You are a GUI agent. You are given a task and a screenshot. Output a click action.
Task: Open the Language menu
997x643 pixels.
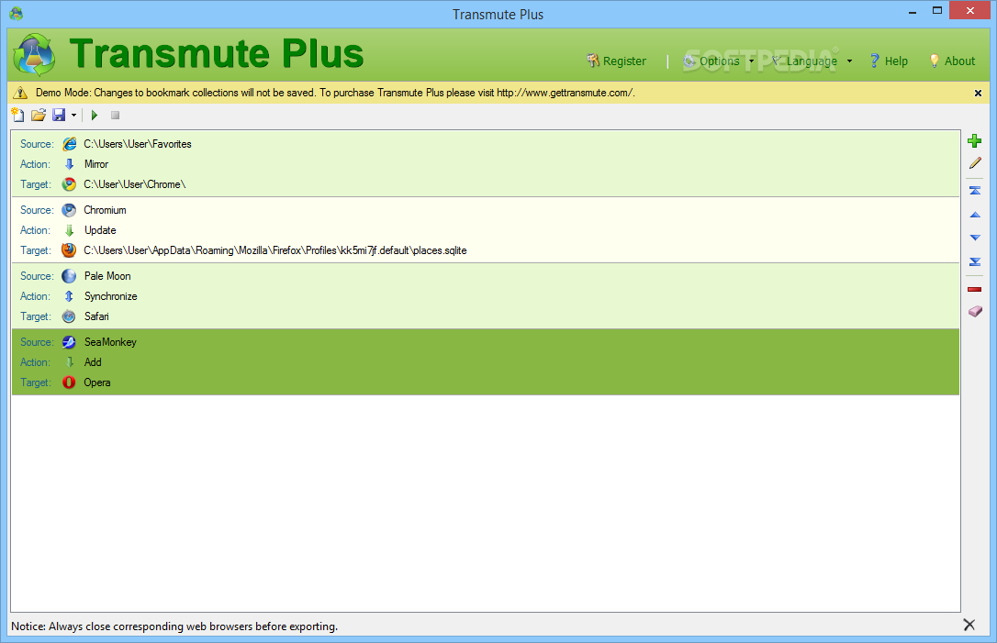803,61
